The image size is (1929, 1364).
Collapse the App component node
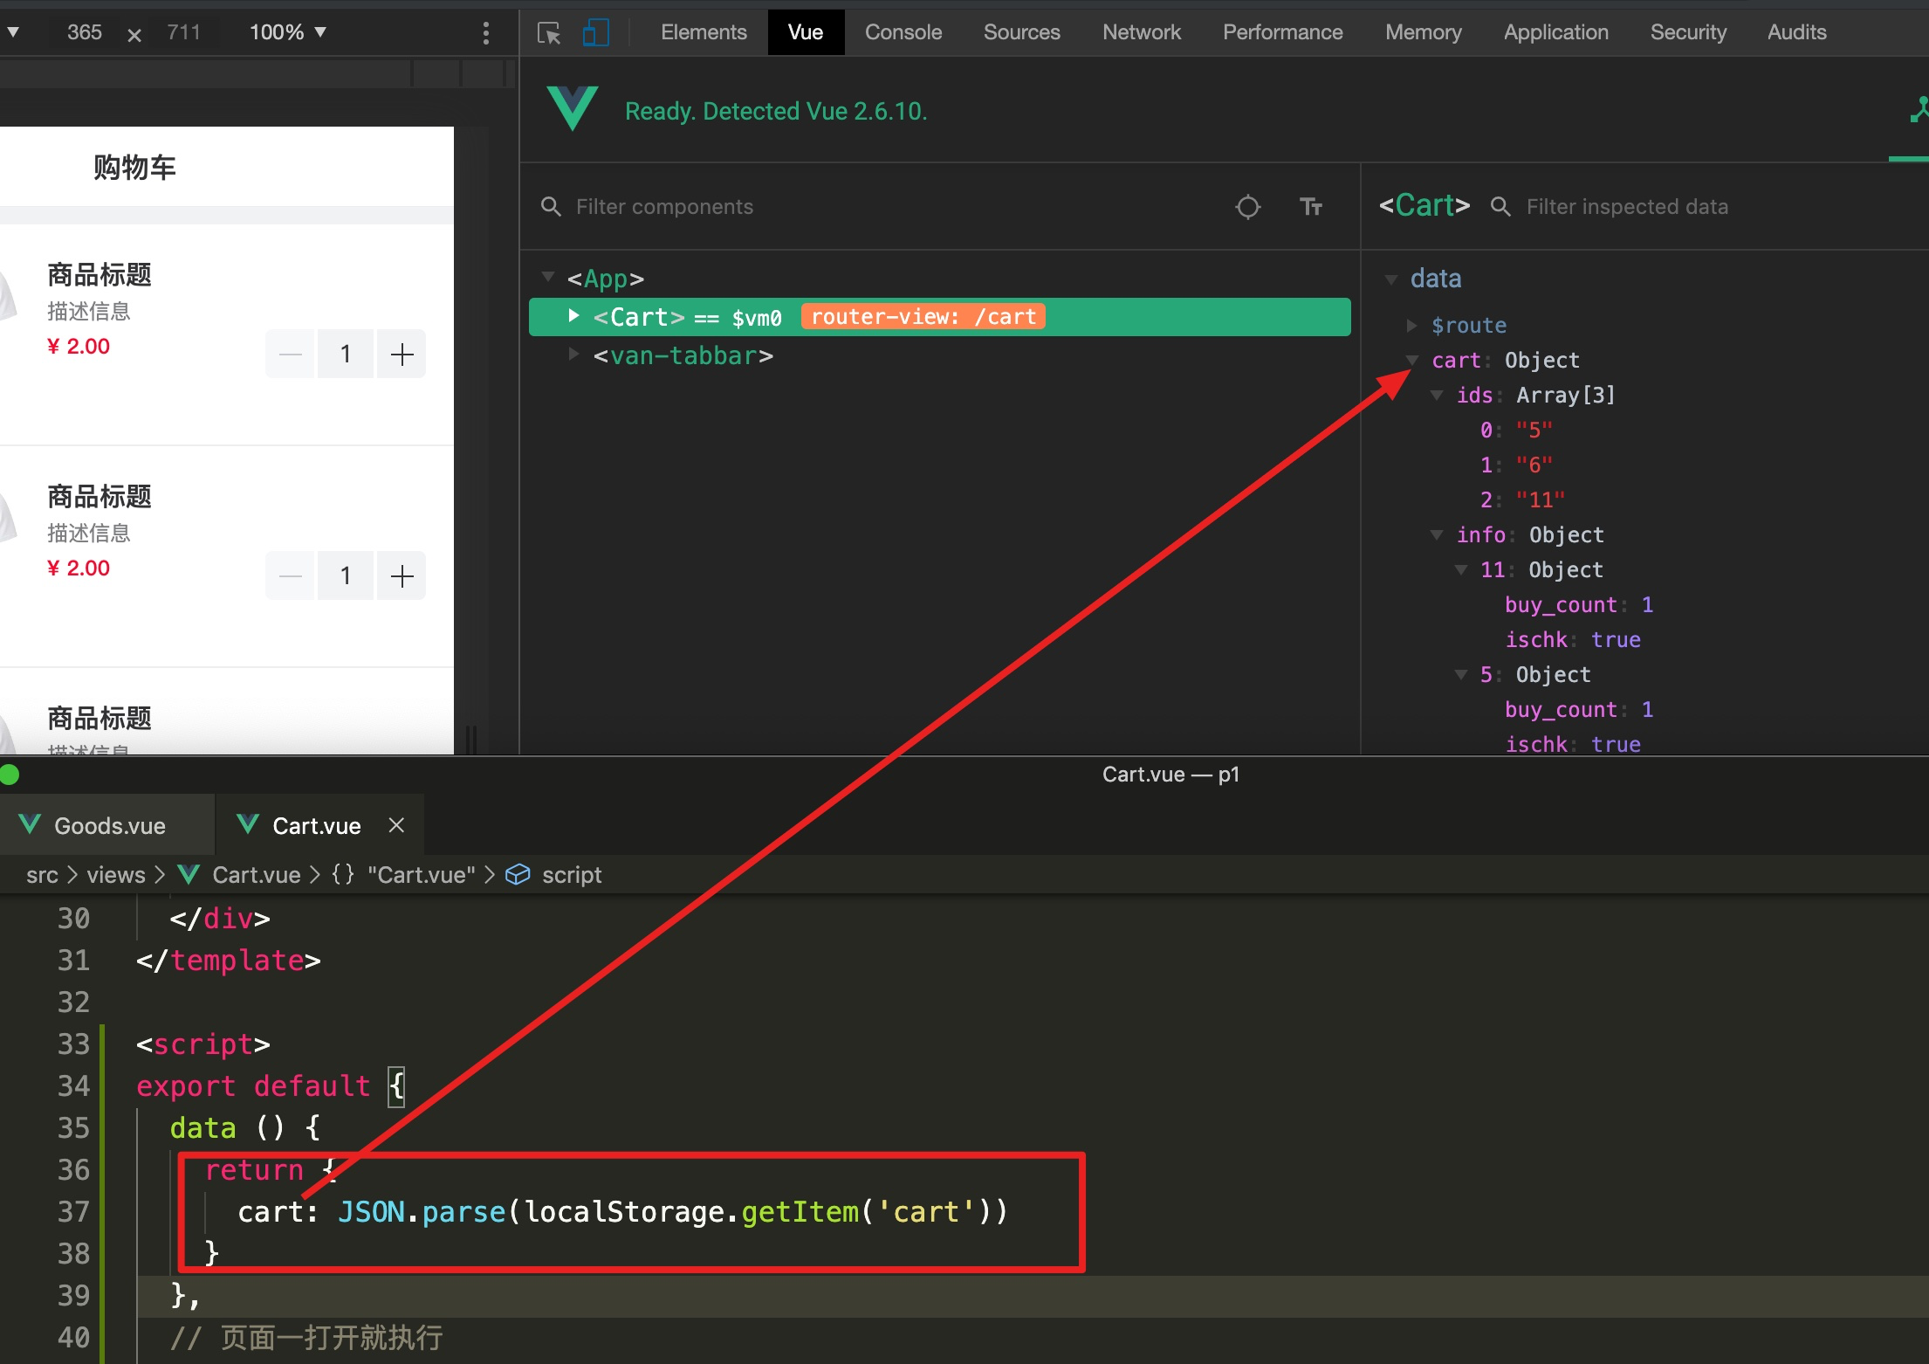pyautogui.click(x=548, y=277)
